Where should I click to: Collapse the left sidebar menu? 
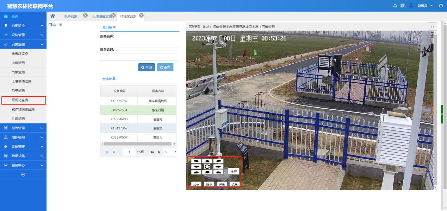point(23,174)
